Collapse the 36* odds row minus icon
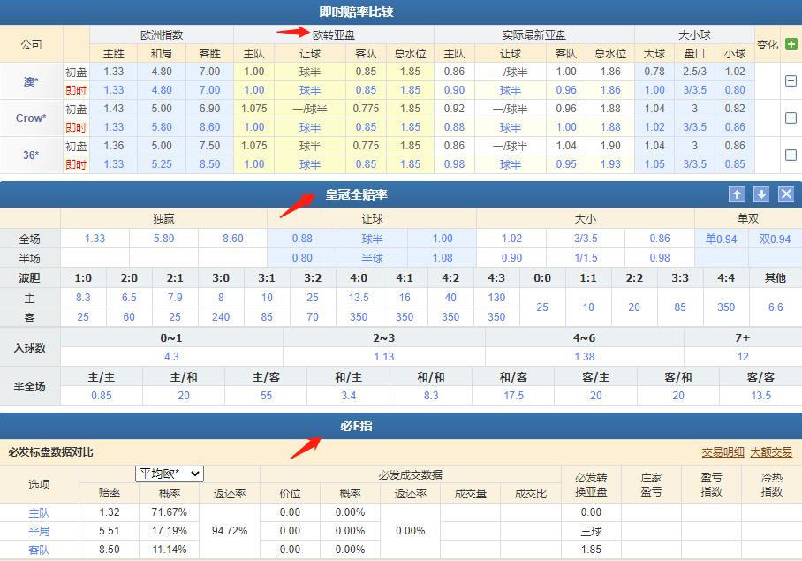 [x=789, y=155]
